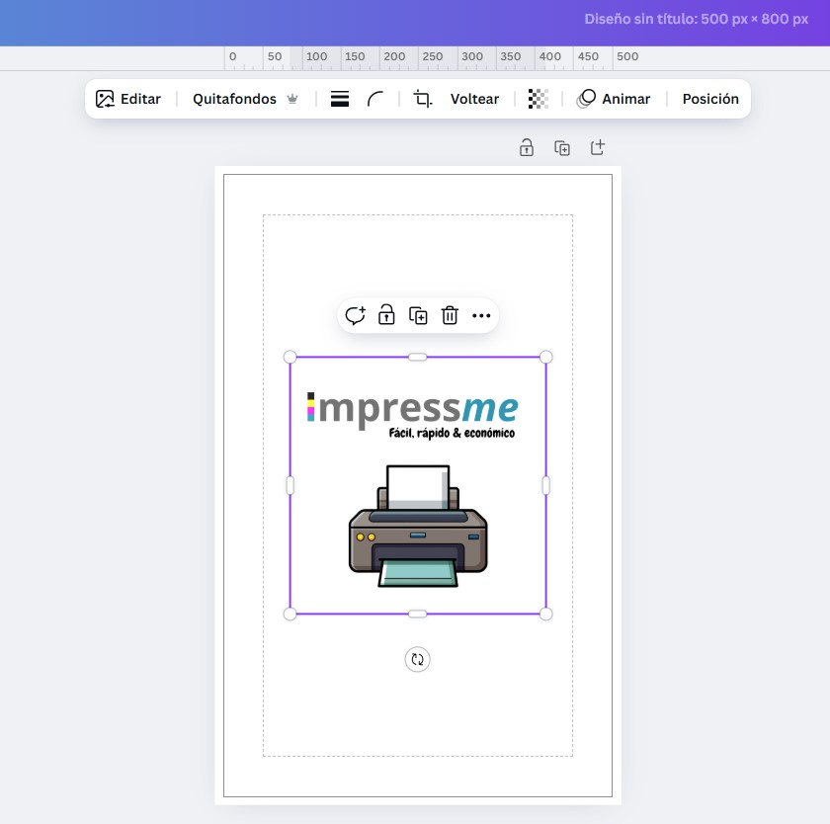Open the Animar animation options
Viewport: 830px width, 824px height.
pyautogui.click(x=614, y=99)
